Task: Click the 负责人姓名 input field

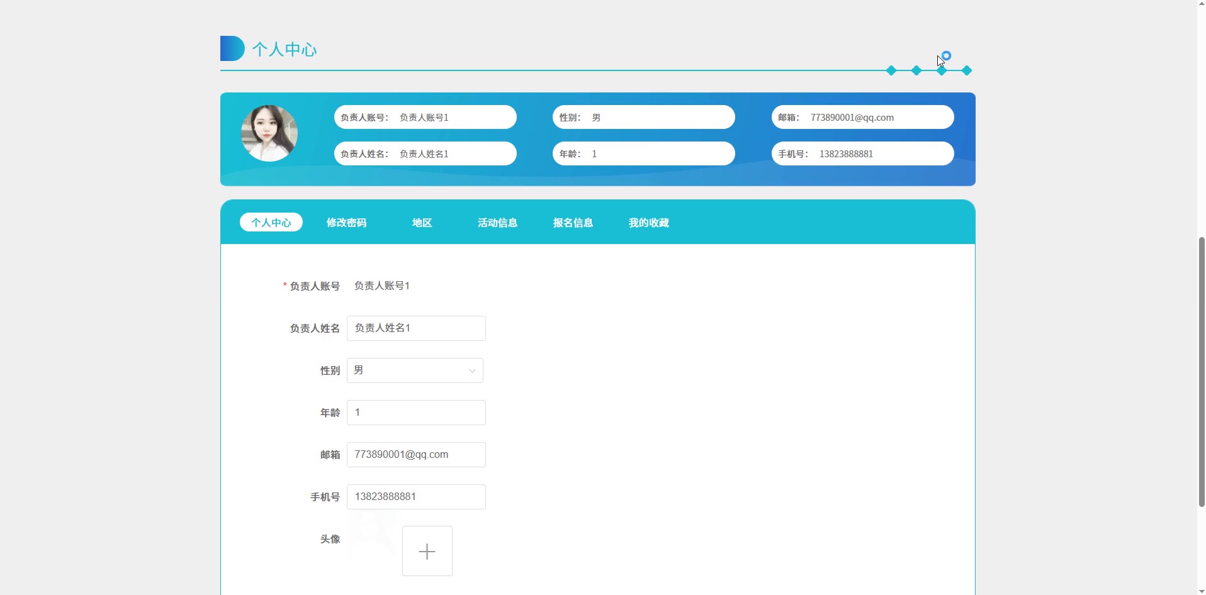Action: [416, 328]
